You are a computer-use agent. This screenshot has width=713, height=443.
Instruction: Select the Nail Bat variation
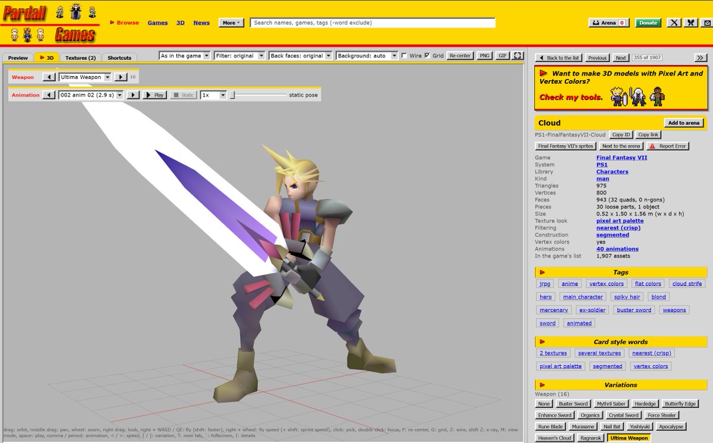point(611,426)
